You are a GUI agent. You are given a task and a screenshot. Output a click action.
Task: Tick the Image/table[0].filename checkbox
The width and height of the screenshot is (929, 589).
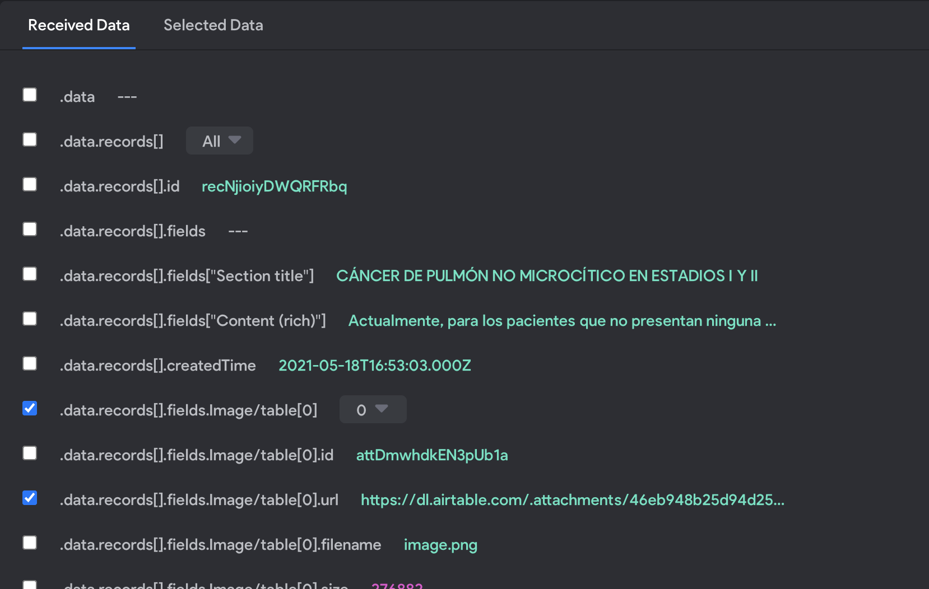click(30, 543)
